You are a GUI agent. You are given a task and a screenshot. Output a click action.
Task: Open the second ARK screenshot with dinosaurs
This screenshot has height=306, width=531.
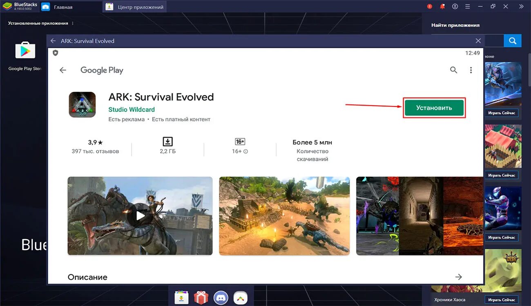coord(284,216)
